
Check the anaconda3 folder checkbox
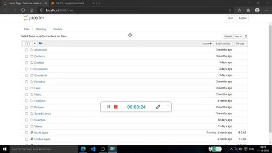pyautogui.click(x=26, y=50)
